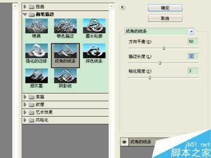Collapse the 画笔描边 filter folder

point(25,14)
